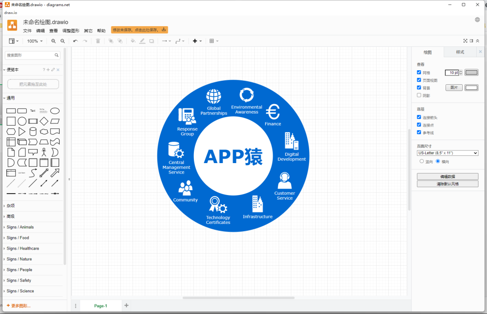Click 更多图形 more shapes link

pos(18,305)
